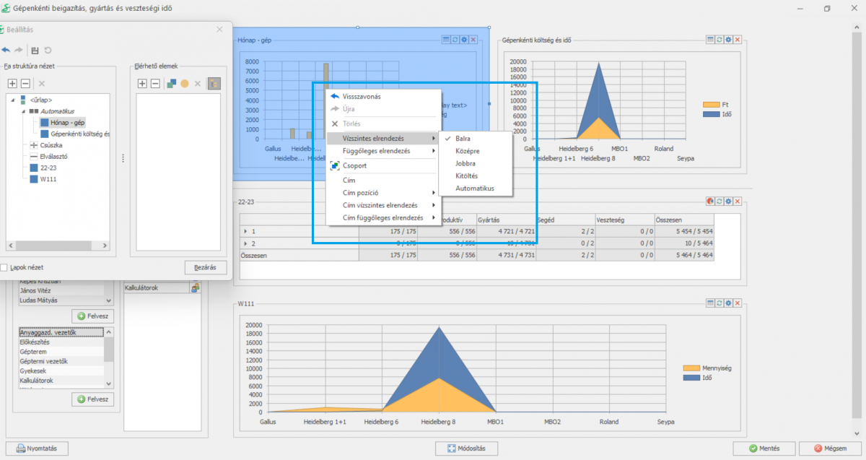Click table view icon on Gépenkénti költség panel
The width and height of the screenshot is (866, 460).
coord(711,40)
